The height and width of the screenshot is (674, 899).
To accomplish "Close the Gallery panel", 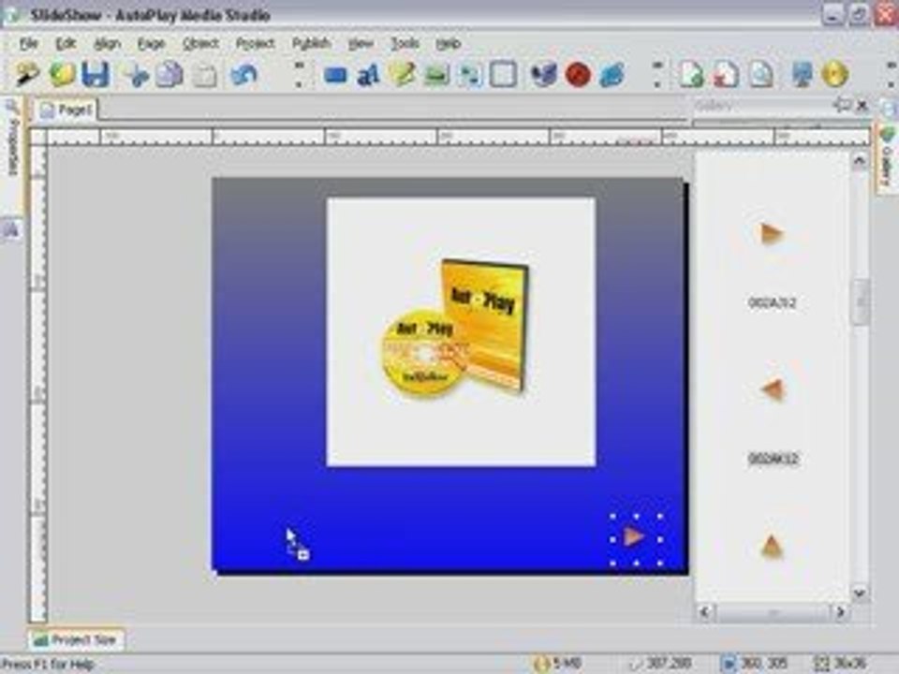I will [x=862, y=106].
